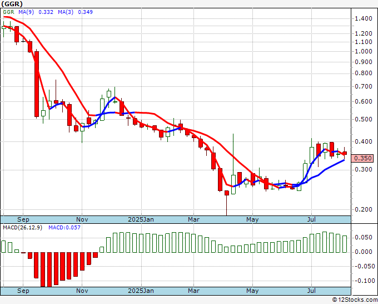Click the MACD 0.050 axis label
This screenshot has width=378, height=304.
coord(364,238)
